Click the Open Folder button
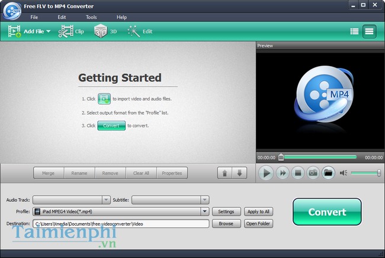 [258, 224]
